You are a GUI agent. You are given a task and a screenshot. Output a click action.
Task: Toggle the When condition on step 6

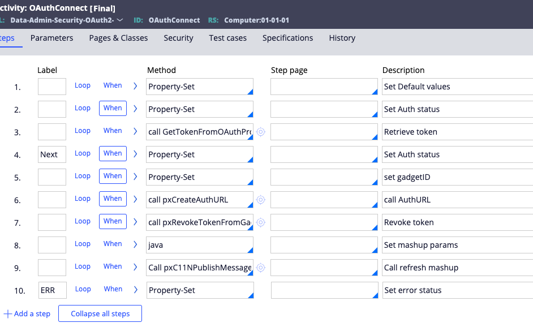(113, 199)
